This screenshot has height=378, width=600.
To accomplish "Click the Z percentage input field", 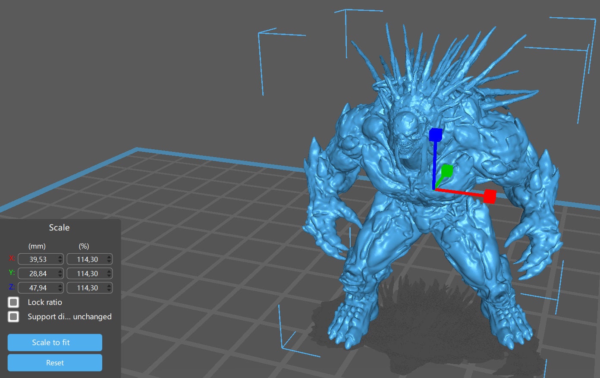I will click(87, 287).
